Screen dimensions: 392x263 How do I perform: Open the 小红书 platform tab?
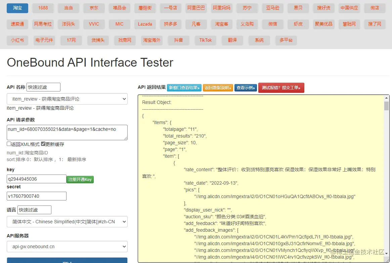(x=17, y=40)
